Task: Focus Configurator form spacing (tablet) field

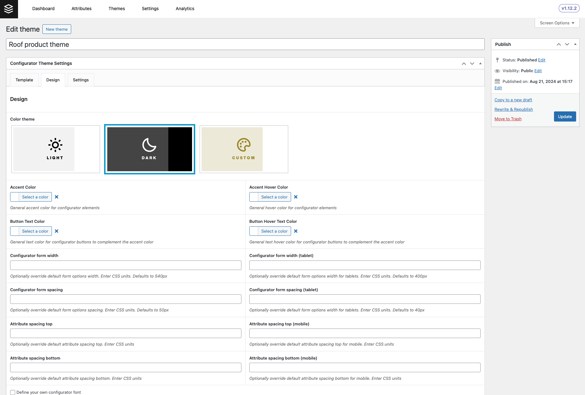Action: [x=365, y=299]
